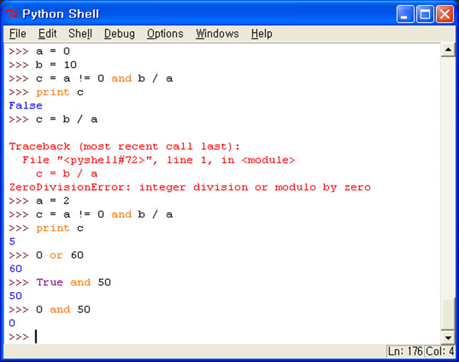This screenshot has height=362, width=459.
Task: Open the File menu
Action: 17,34
